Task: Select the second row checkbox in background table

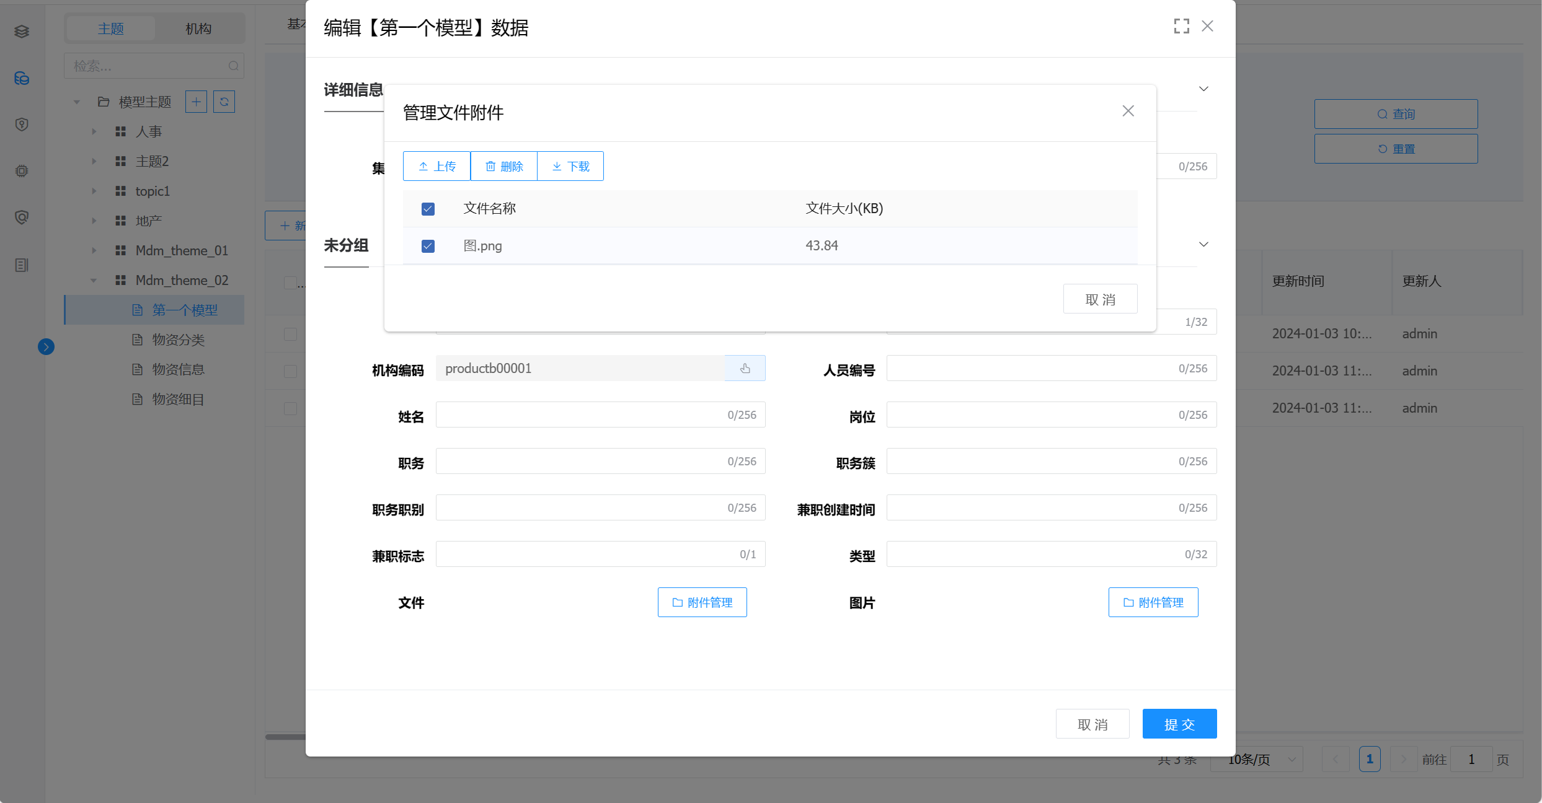Action: point(290,371)
